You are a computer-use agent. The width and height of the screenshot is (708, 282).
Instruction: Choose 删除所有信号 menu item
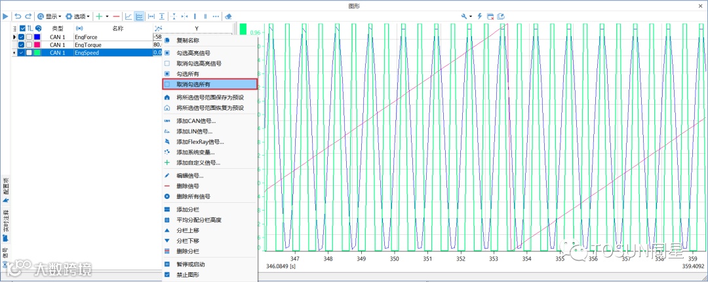pyautogui.click(x=210, y=196)
